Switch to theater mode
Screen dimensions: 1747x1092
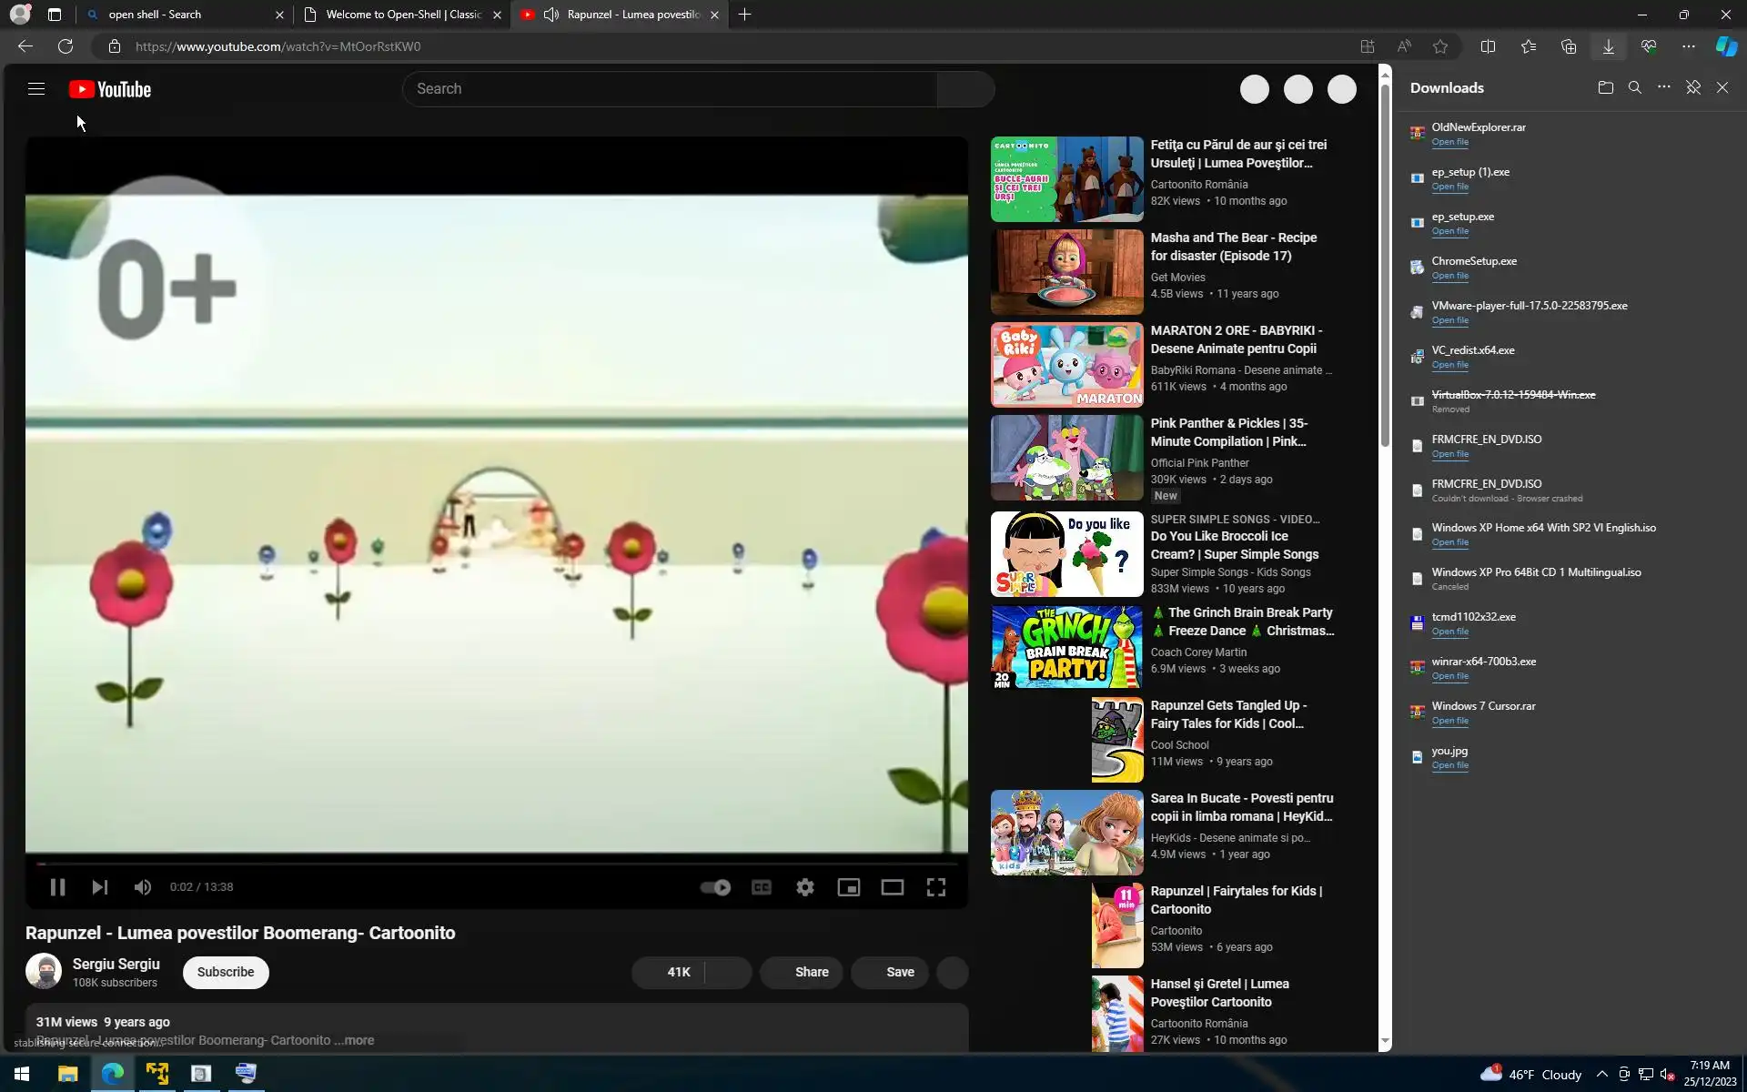click(x=892, y=887)
